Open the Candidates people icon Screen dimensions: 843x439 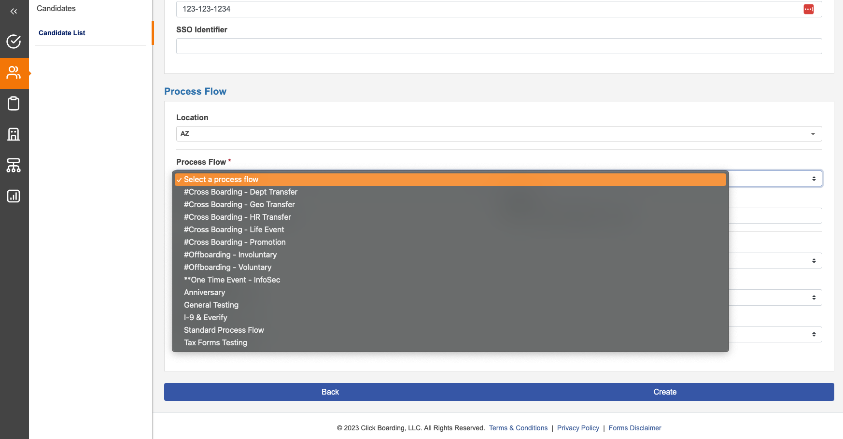[x=14, y=73]
